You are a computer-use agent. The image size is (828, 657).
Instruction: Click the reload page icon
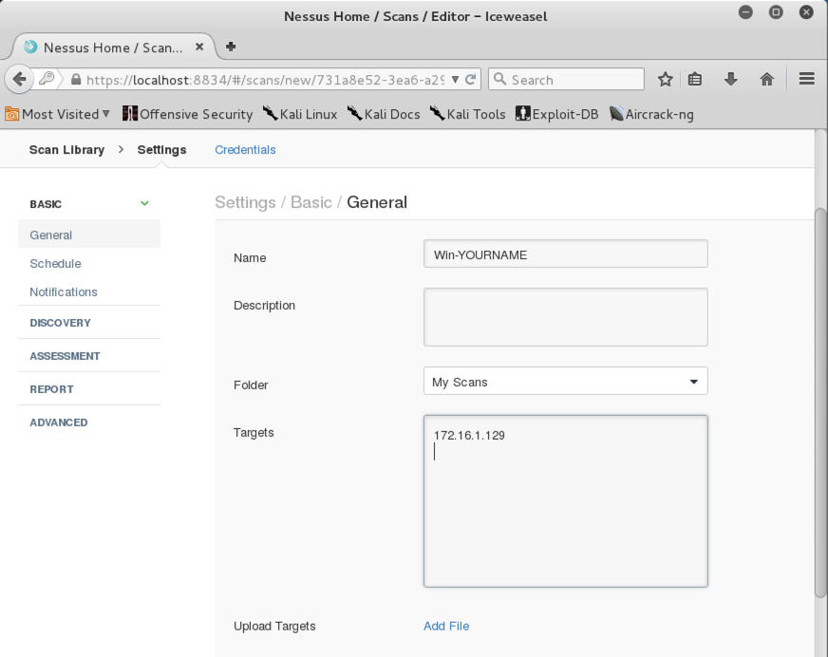[x=471, y=80]
